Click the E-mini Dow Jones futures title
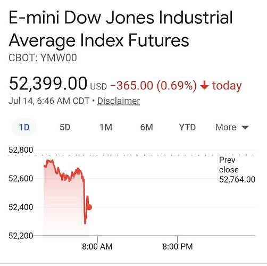Screen dimensions: 267x266 [121, 29]
